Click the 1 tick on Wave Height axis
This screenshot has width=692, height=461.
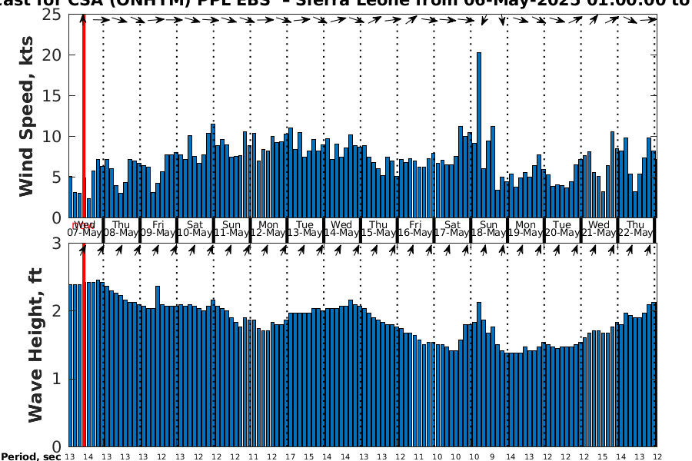pos(56,379)
